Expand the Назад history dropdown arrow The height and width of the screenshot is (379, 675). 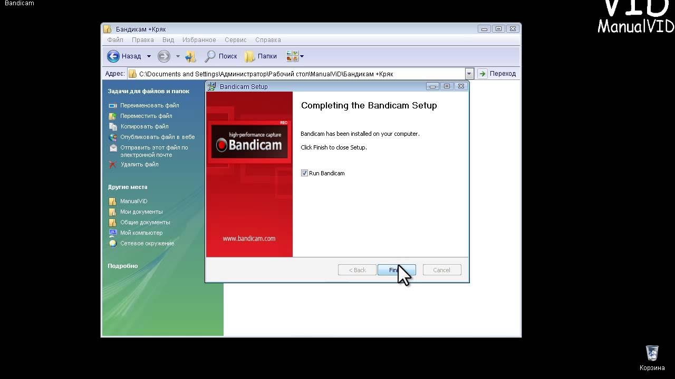pyautogui.click(x=149, y=56)
